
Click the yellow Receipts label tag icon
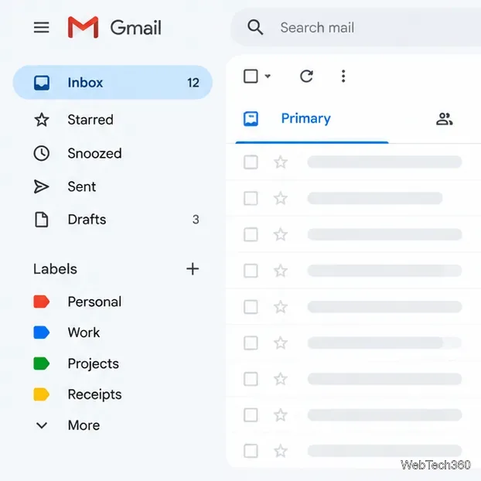41,394
